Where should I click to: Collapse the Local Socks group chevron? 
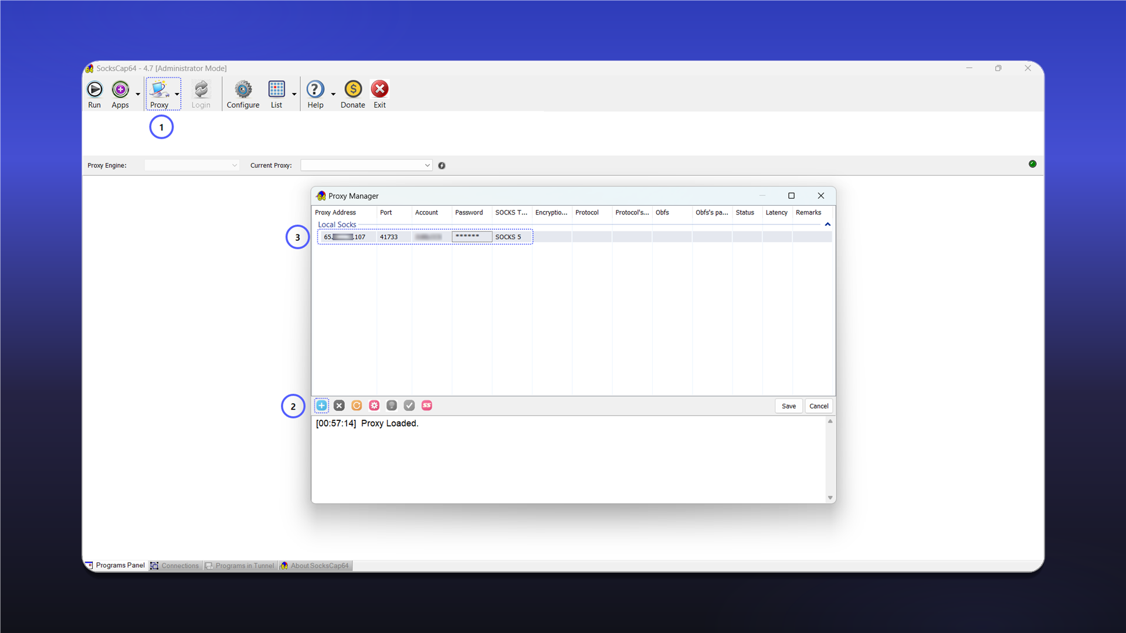(827, 224)
